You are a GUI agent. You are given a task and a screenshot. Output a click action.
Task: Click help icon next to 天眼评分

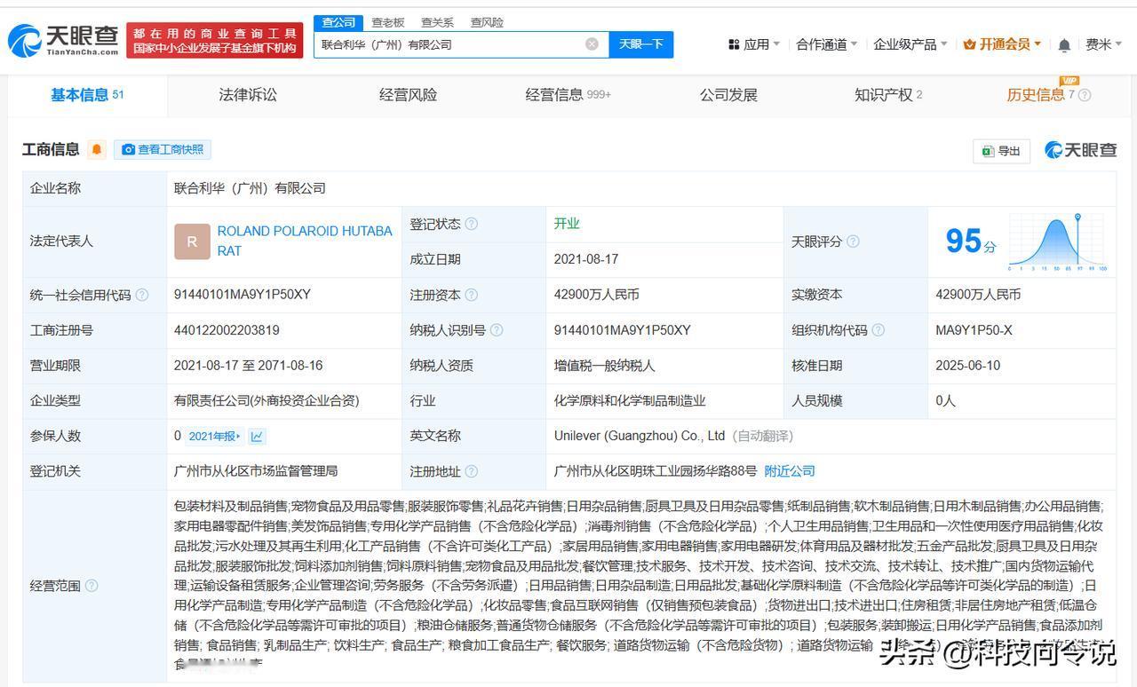[853, 241]
